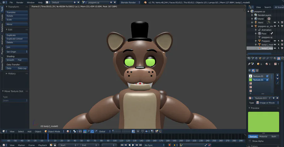
Task: Collapse the Edit panel
Action: (x=7, y=30)
